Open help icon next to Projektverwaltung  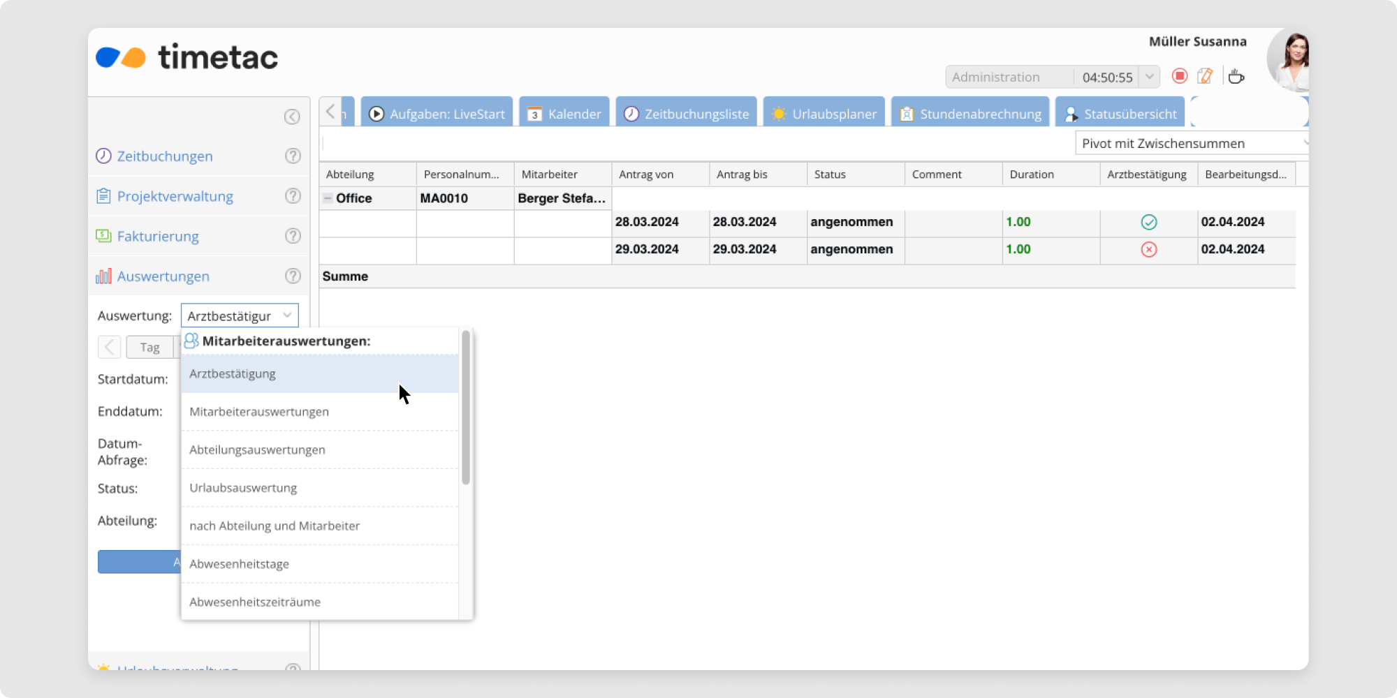pyautogui.click(x=293, y=196)
